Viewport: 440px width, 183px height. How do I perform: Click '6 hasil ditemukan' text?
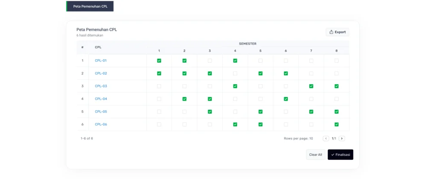pos(90,35)
